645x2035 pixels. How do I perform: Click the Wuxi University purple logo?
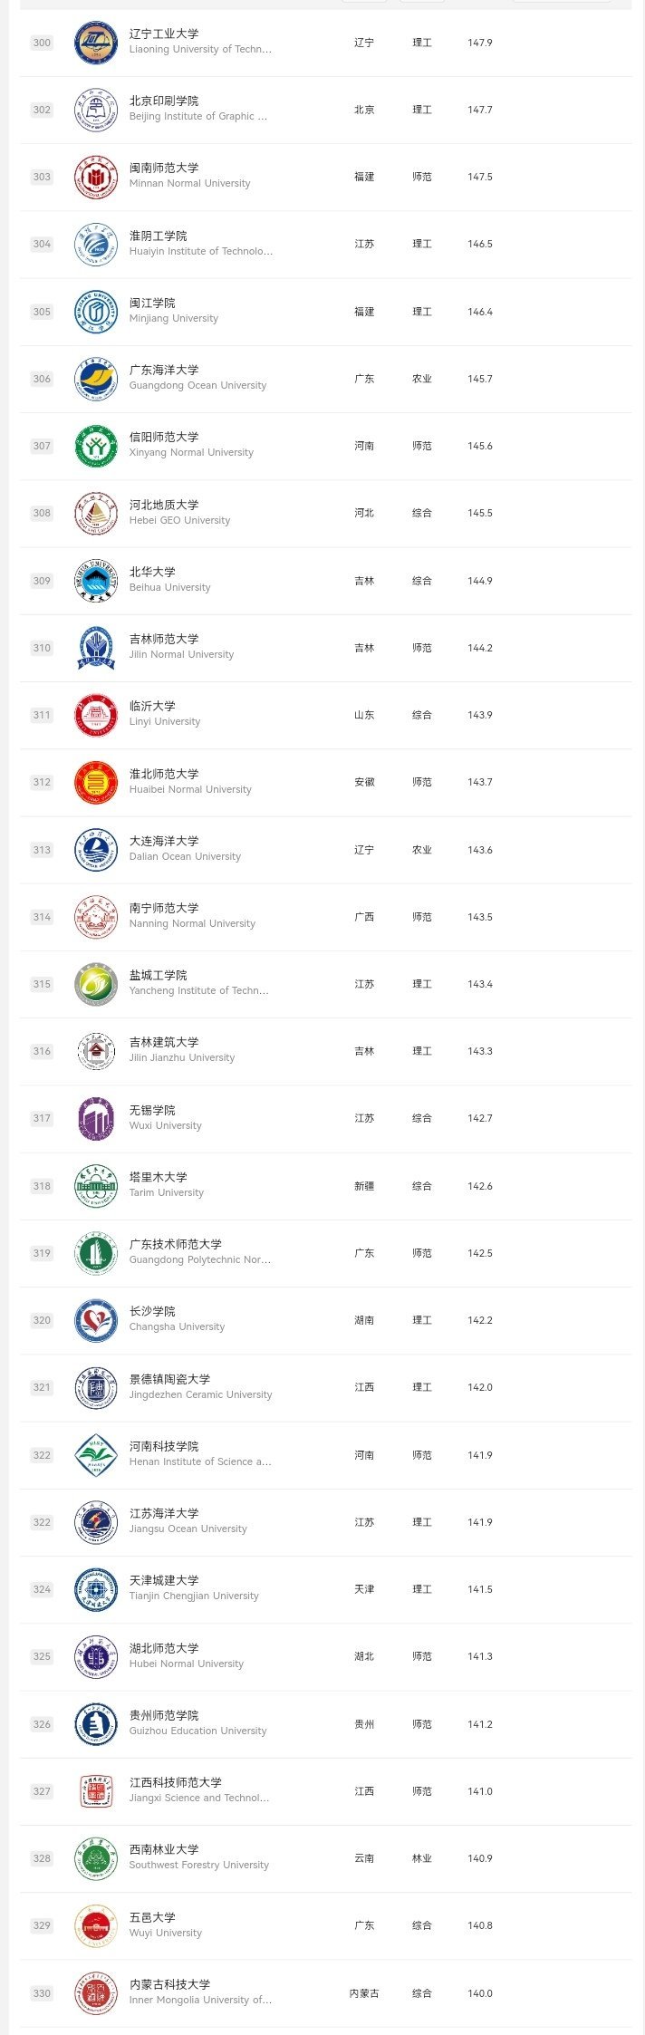[96, 1118]
